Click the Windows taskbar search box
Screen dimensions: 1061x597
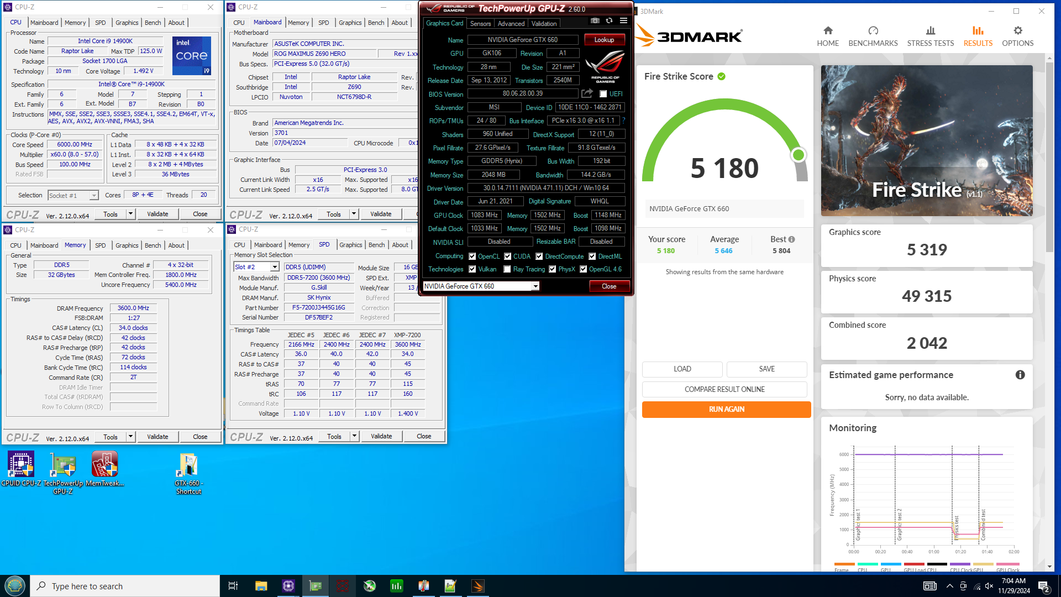point(125,586)
